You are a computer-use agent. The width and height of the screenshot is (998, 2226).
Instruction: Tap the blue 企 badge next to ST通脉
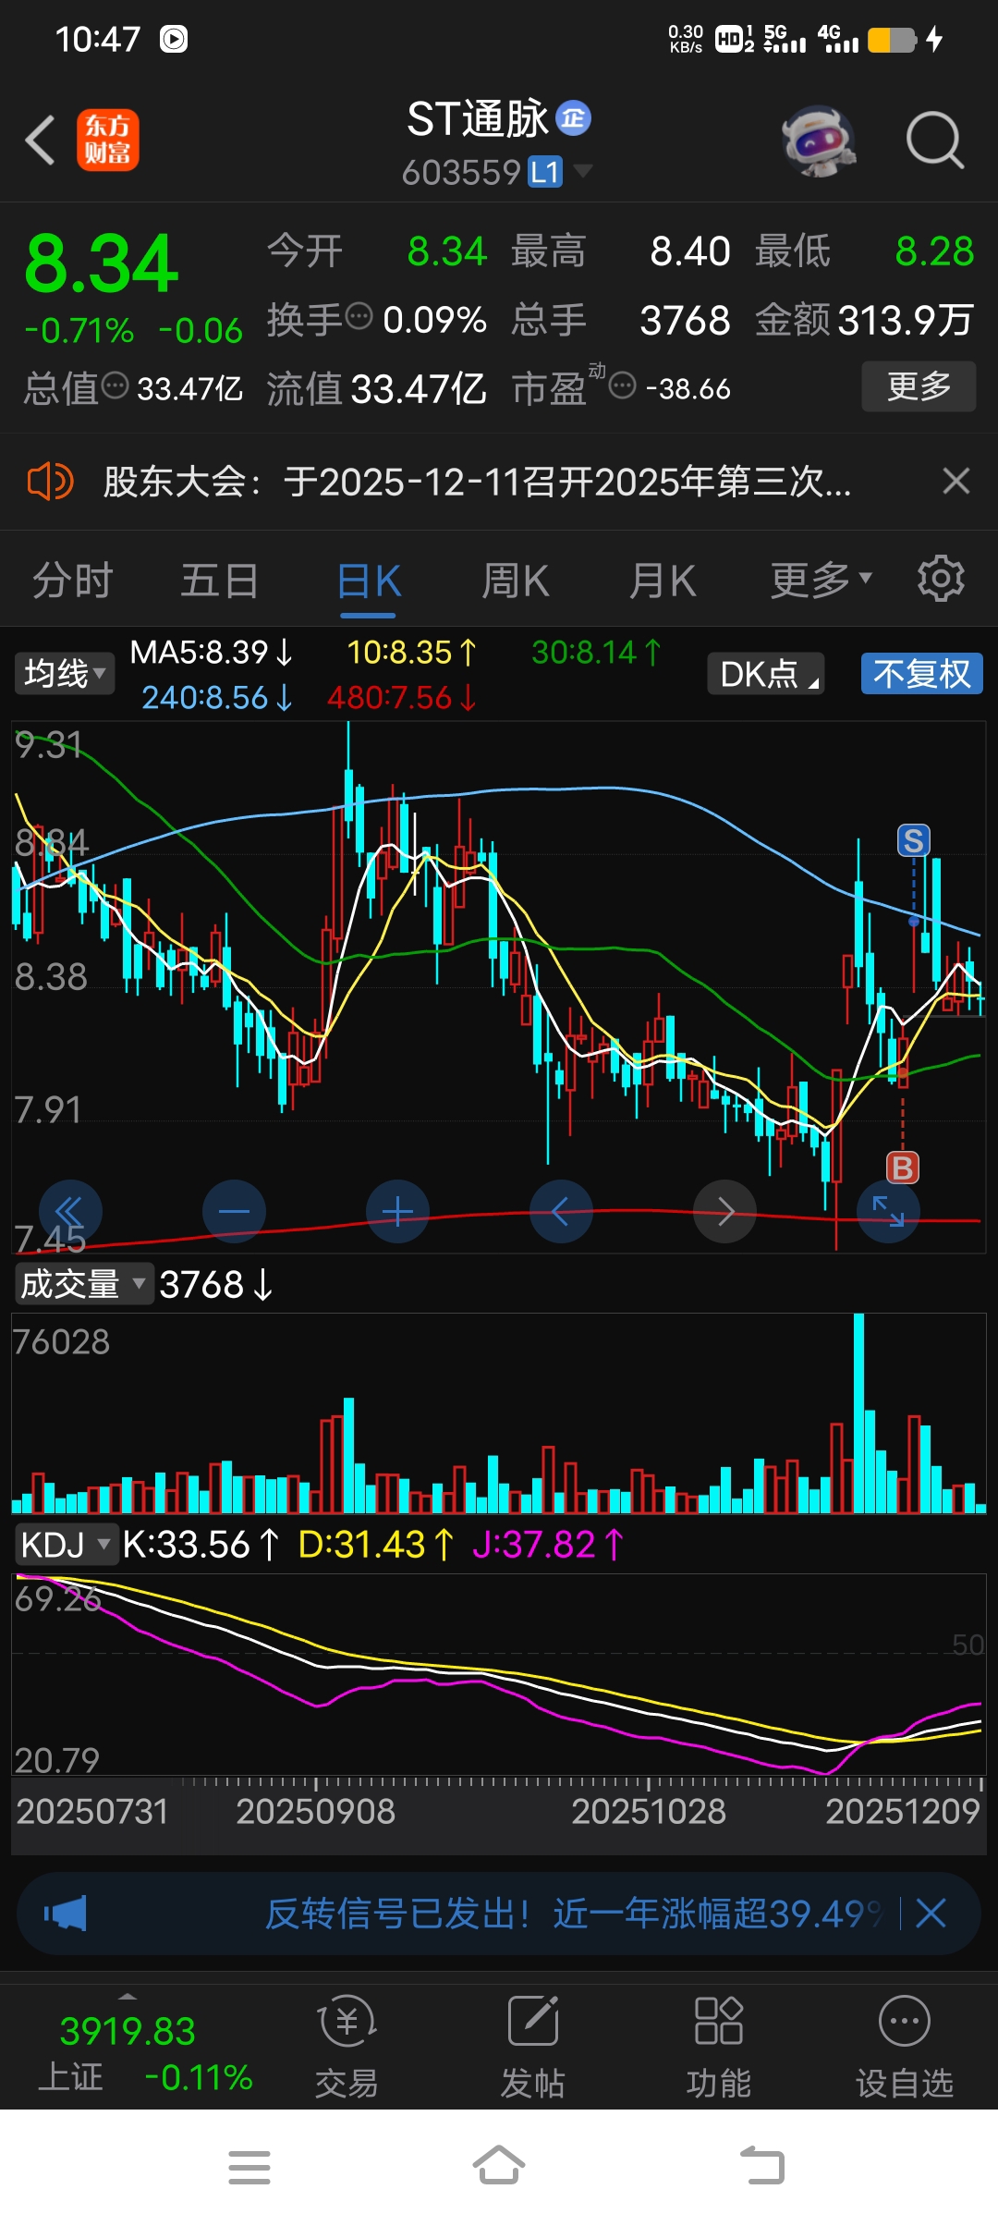pyautogui.click(x=574, y=118)
